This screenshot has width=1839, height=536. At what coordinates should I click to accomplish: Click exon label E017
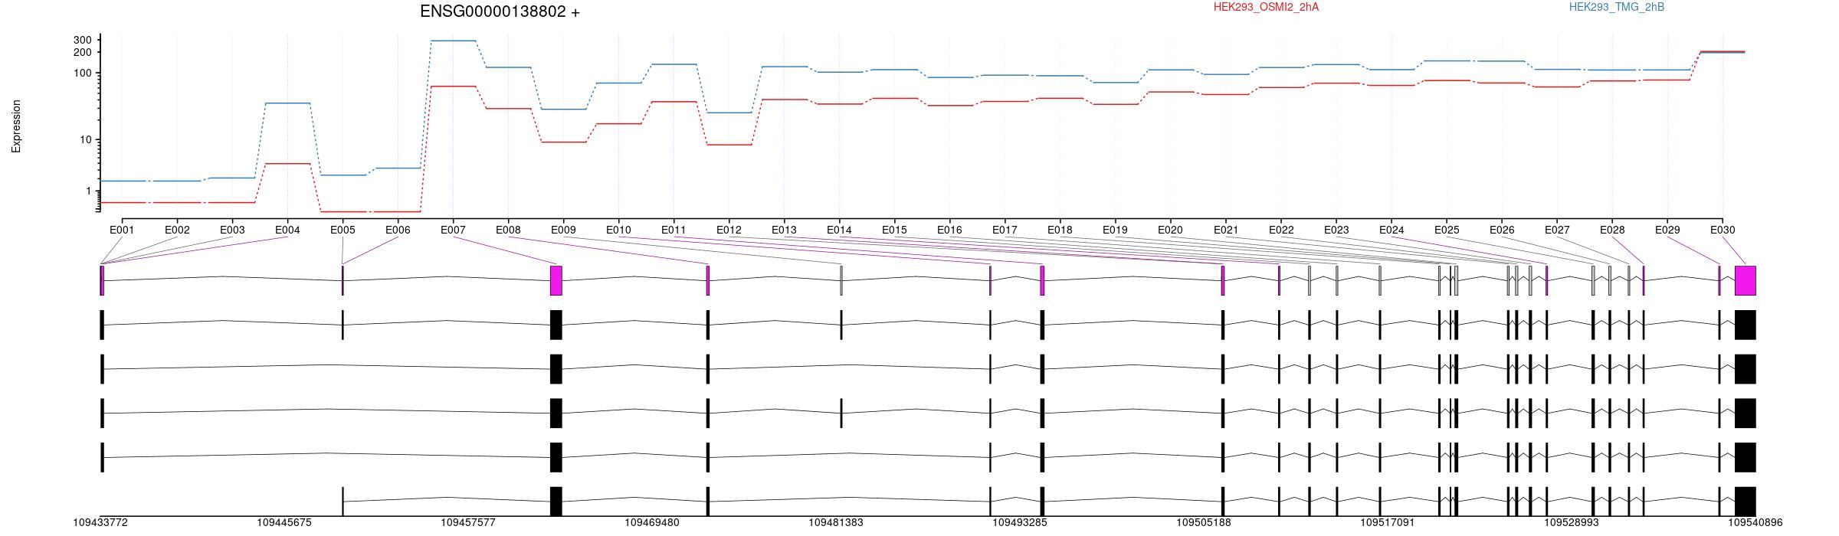click(1005, 230)
